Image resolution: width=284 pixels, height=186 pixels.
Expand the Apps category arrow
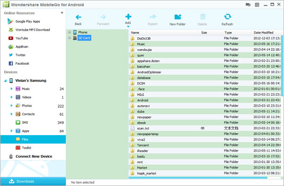click(11, 131)
